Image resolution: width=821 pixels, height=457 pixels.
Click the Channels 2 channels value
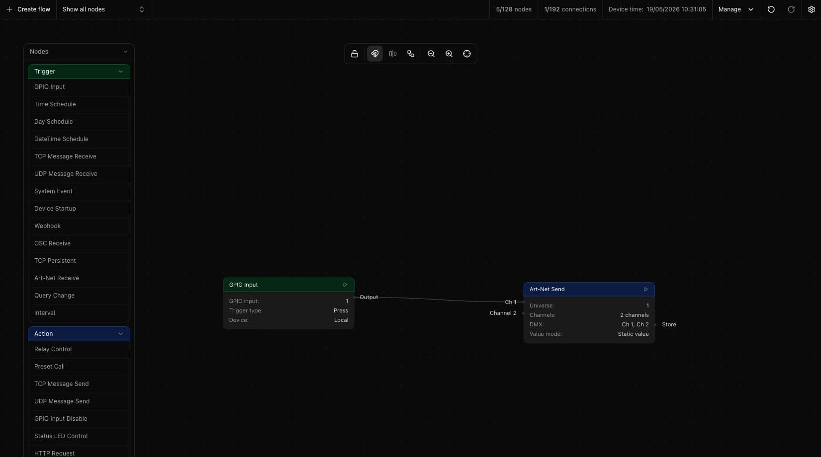634,315
